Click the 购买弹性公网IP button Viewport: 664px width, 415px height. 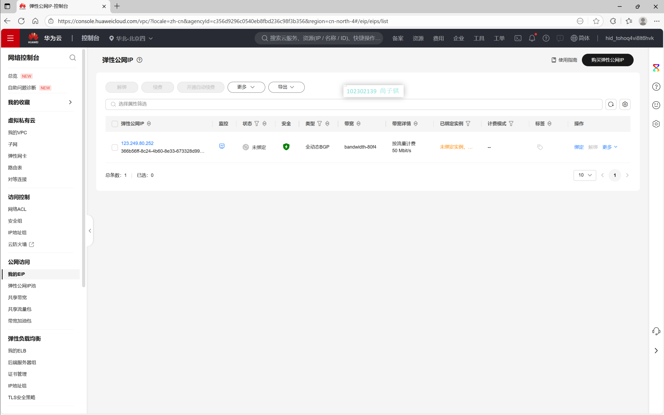pyautogui.click(x=607, y=60)
